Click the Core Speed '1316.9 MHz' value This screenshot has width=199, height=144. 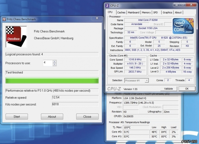135,59
